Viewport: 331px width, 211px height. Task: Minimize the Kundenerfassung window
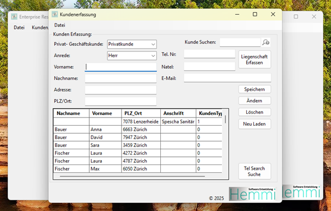click(237, 14)
